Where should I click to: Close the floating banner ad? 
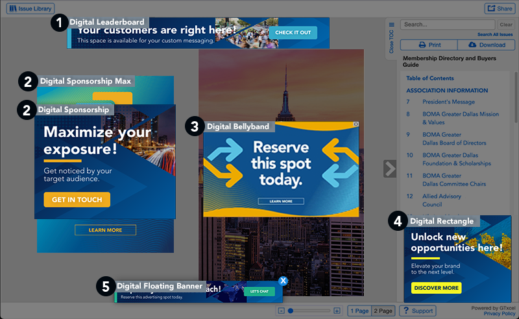(x=283, y=281)
